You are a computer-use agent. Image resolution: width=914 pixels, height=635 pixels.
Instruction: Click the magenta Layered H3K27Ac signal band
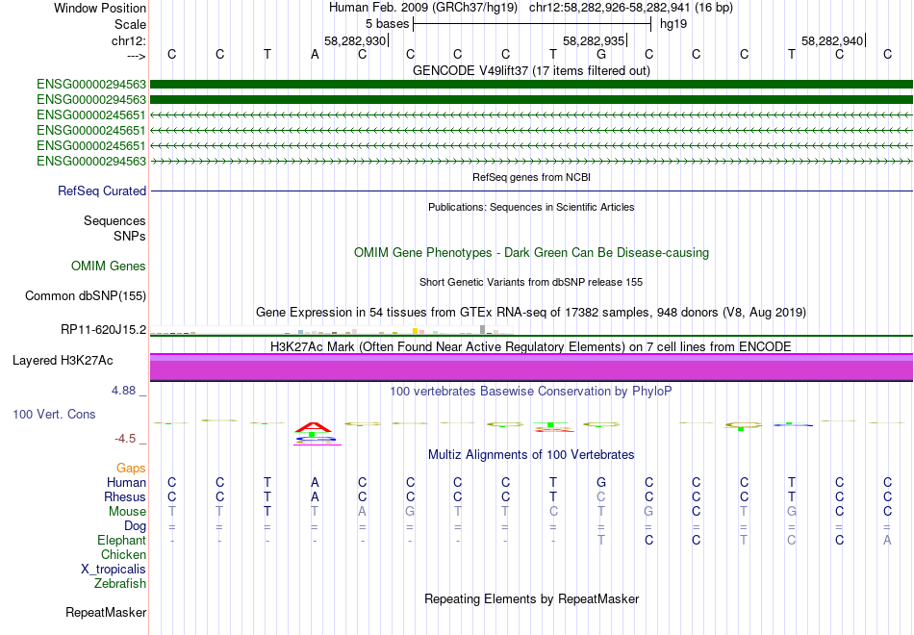(x=531, y=368)
